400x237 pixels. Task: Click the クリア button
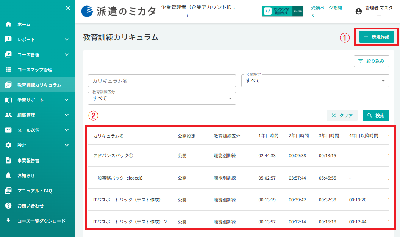pos(342,115)
